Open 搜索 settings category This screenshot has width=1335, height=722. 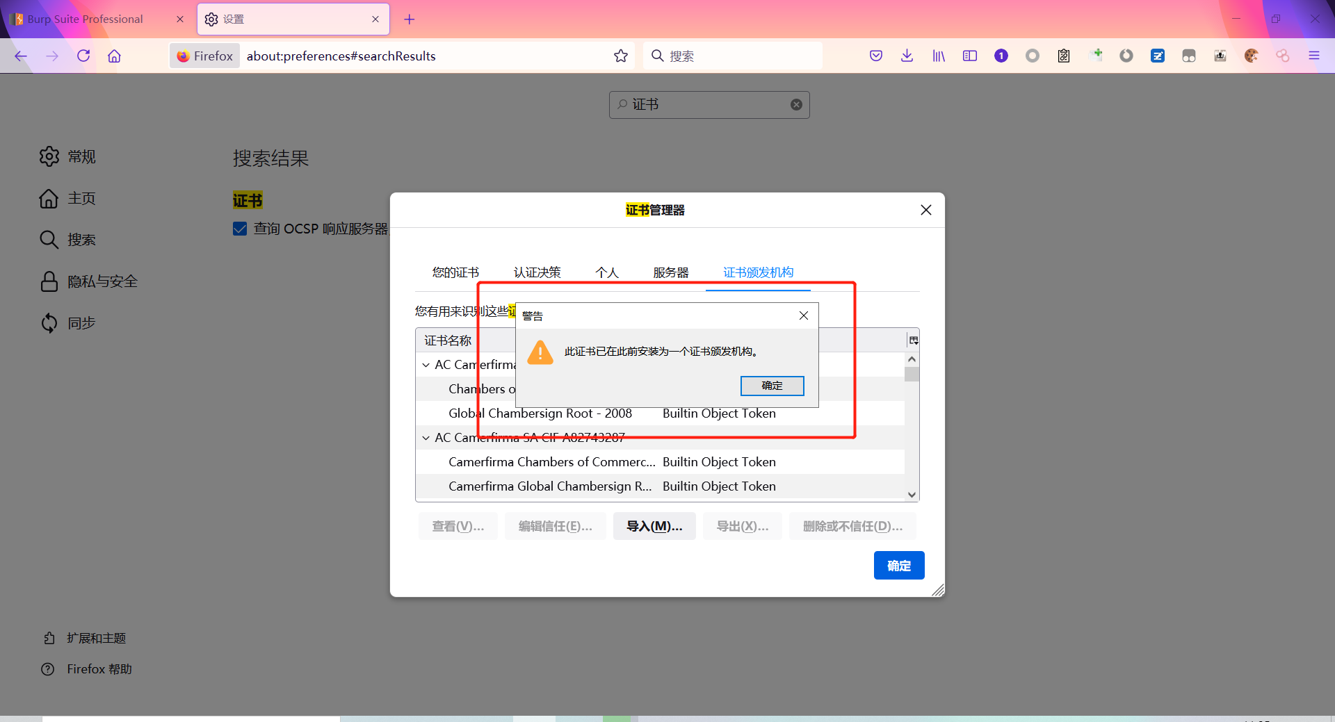coord(68,240)
